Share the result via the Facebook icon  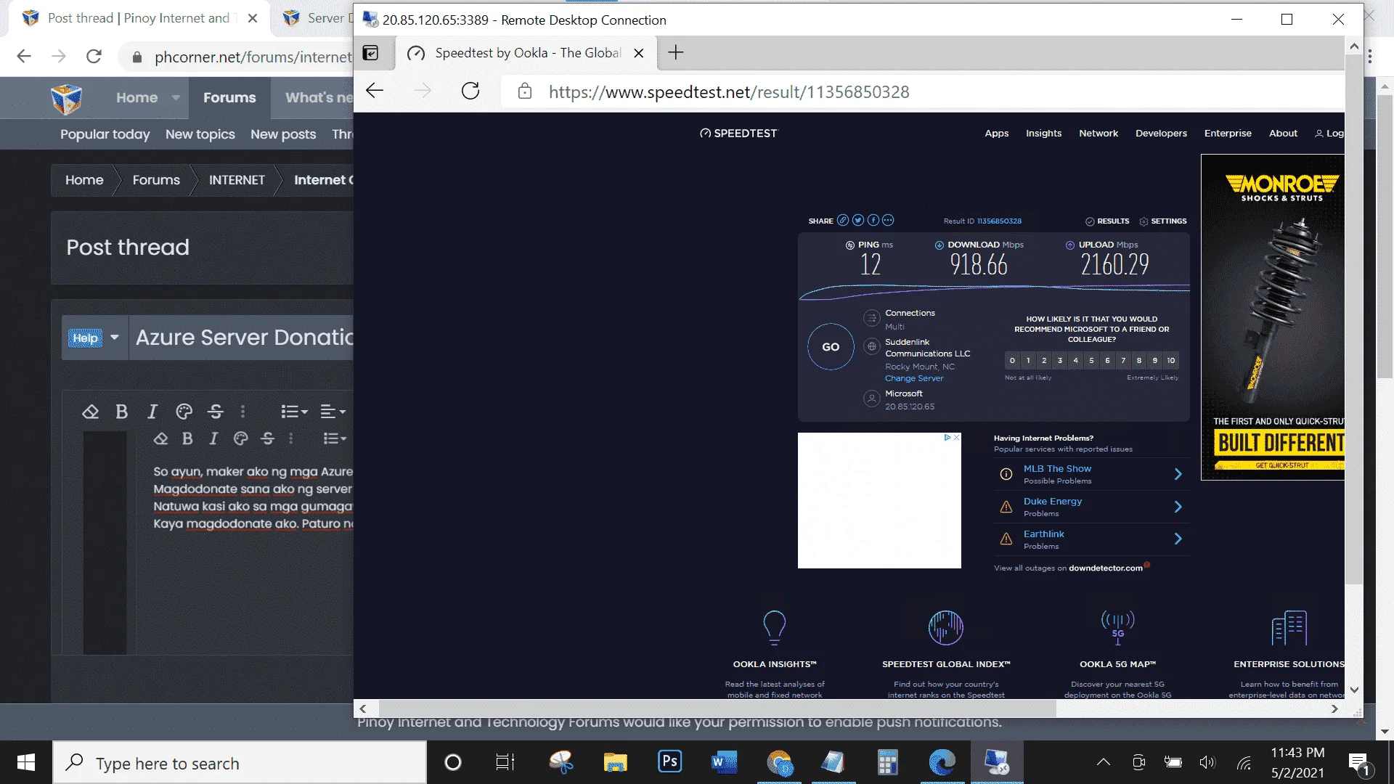tap(873, 221)
